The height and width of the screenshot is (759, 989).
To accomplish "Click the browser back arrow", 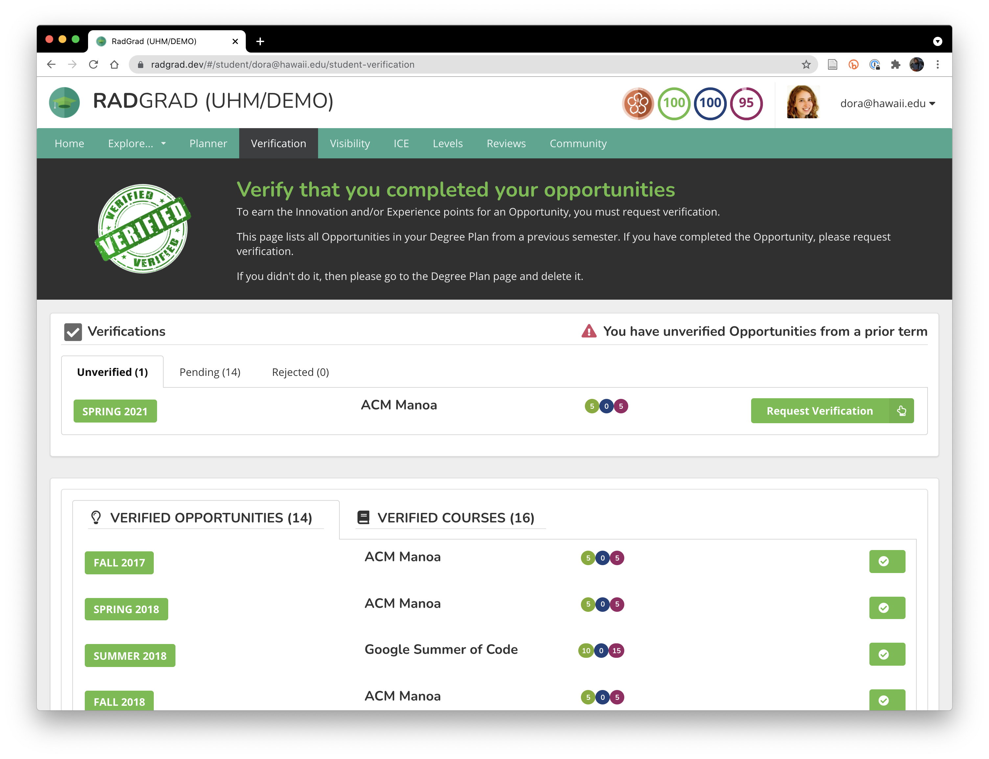I will 51,65.
